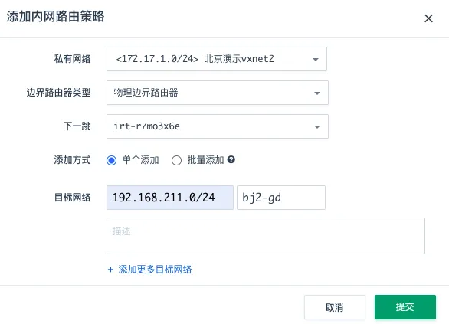Open the 私有网络 vxnet2 dropdown
449x324 pixels.
click(x=217, y=59)
